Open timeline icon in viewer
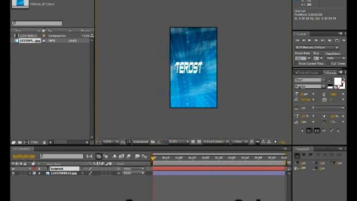This screenshot has height=201, width=357. pyautogui.click(x=263, y=142)
